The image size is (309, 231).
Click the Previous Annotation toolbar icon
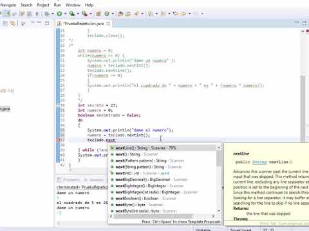coord(163,13)
